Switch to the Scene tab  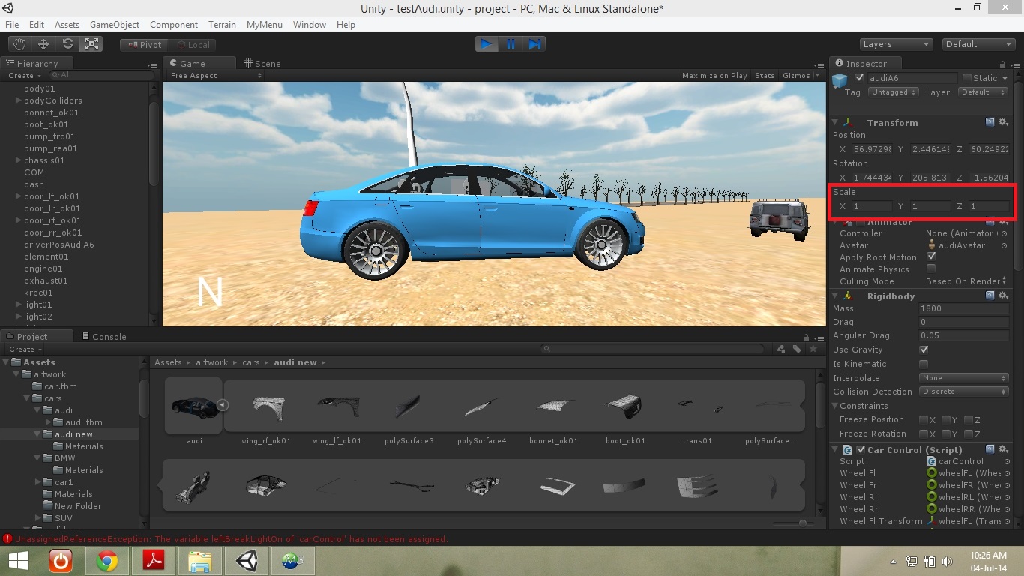262,64
